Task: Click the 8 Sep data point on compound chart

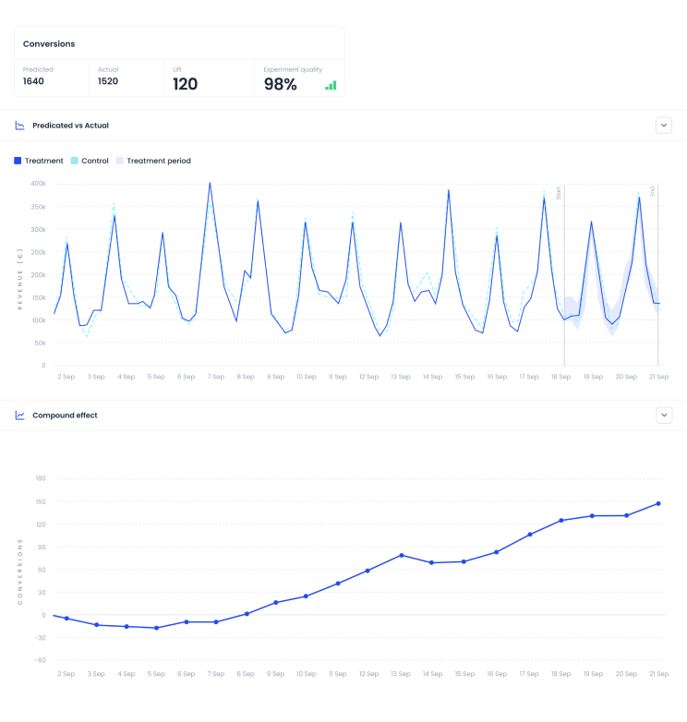Action: (x=247, y=614)
